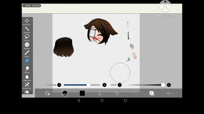Open the layers panel showing 2
Image resolution: width=204 pixels, height=114 pixels.
pyautogui.click(x=152, y=93)
